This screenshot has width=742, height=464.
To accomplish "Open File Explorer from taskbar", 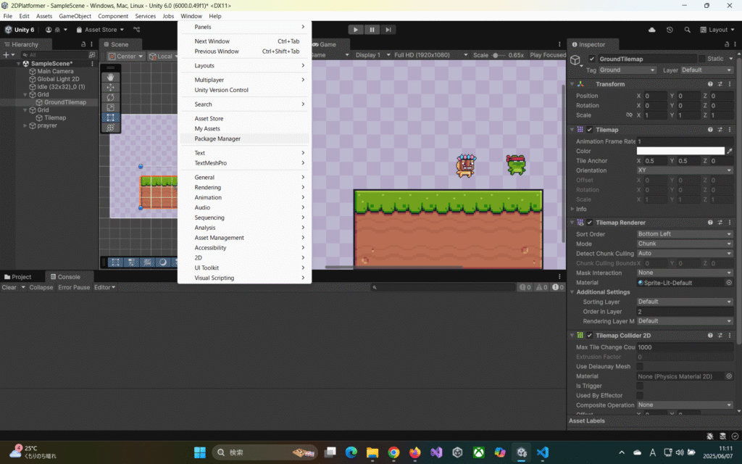I will (x=372, y=452).
